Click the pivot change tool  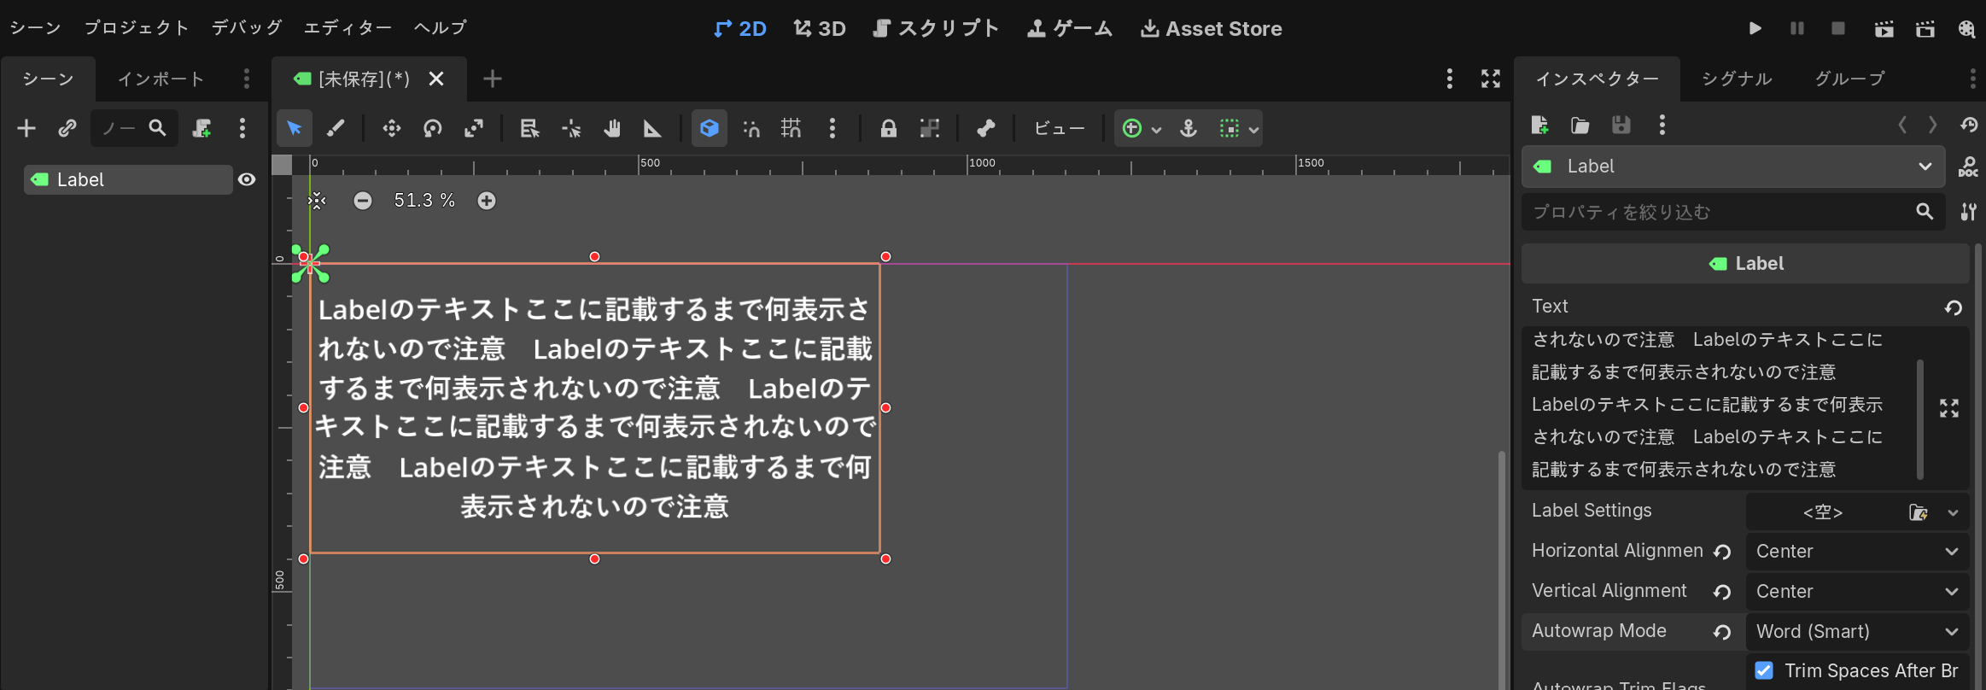tap(571, 128)
